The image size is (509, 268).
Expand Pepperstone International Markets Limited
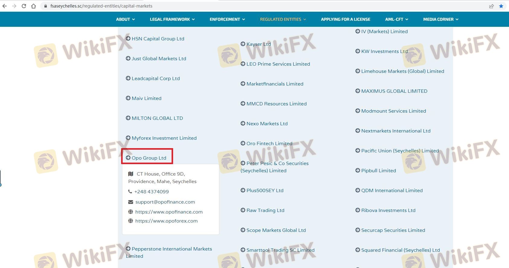click(x=169, y=252)
